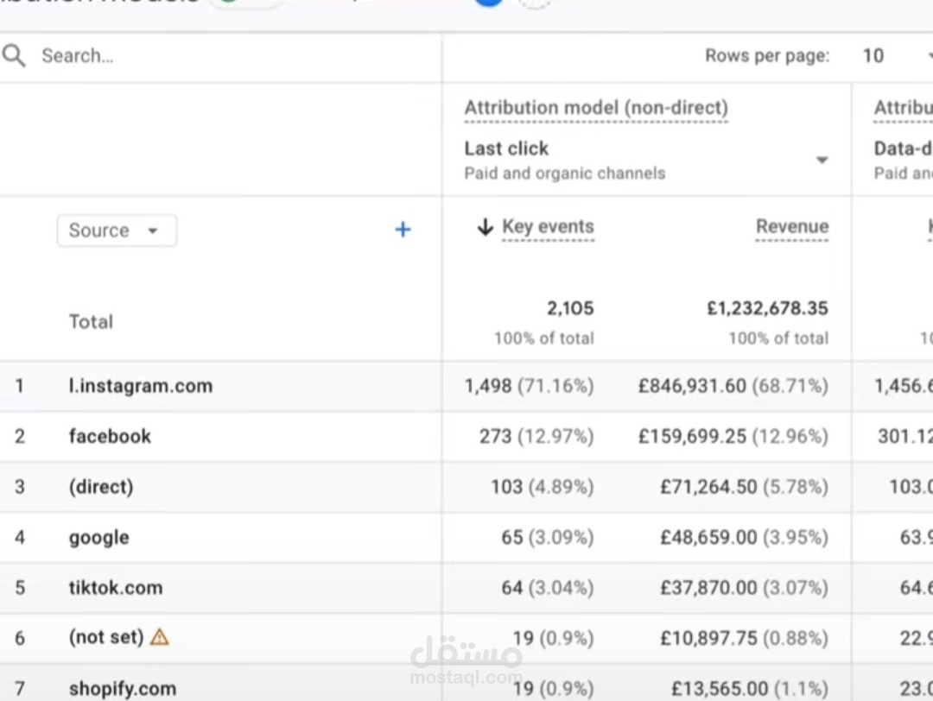Open the Source dimension dropdown
Image resolution: width=933 pixels, height=701 pixels.
117,231
